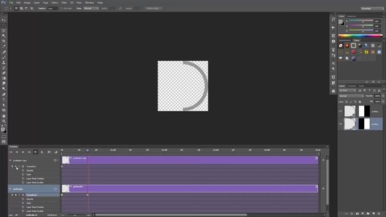Click the foreground color swatch in Color panel
Screen dimensions: 386x217
point(340,22)
